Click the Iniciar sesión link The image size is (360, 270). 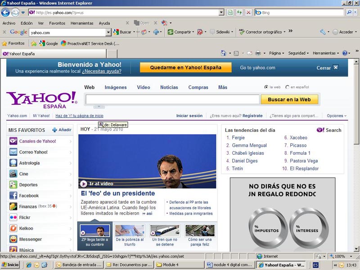[x=189, y=116]
